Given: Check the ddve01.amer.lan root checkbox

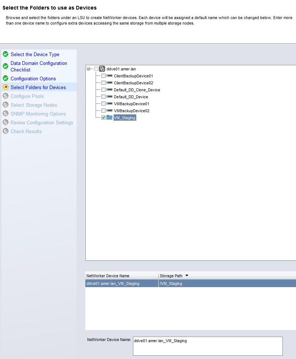Looking at the screenshot, I should click(x=96, y=69).
